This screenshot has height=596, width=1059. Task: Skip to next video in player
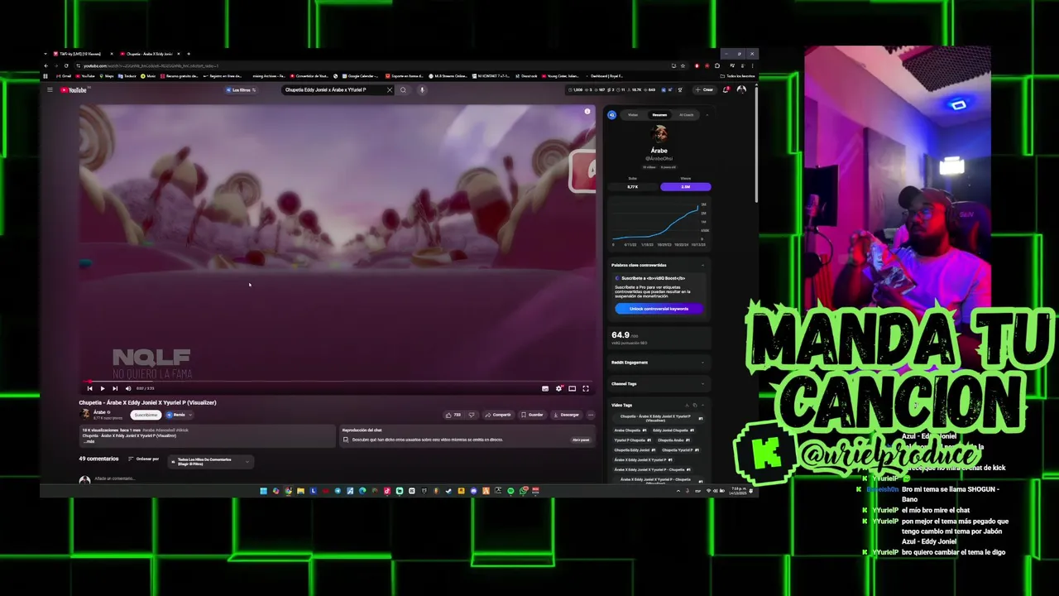pos(115,388)
